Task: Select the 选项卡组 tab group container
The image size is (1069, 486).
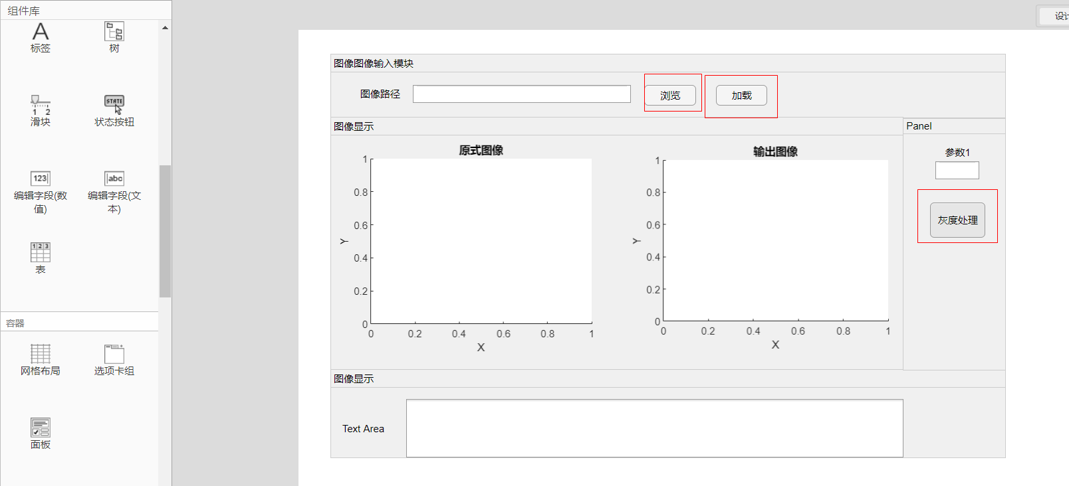Action: 114,354
